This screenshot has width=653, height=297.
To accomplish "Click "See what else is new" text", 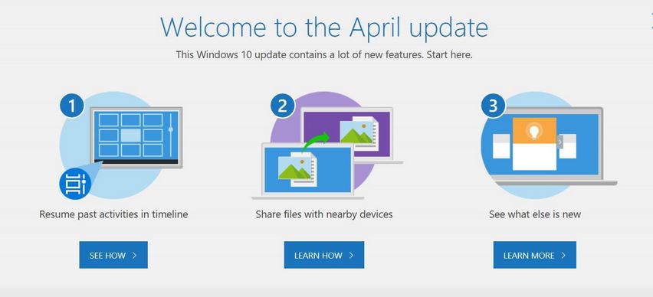I will (x=535, y=214).
